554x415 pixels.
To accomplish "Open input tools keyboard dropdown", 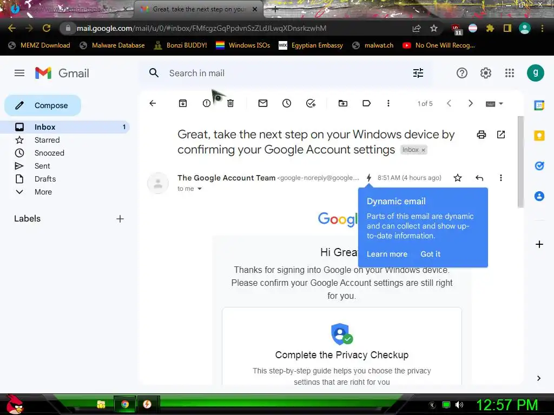I will (x=494, y=103).
